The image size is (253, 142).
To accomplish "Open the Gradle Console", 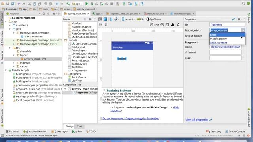I will (235, 131).
